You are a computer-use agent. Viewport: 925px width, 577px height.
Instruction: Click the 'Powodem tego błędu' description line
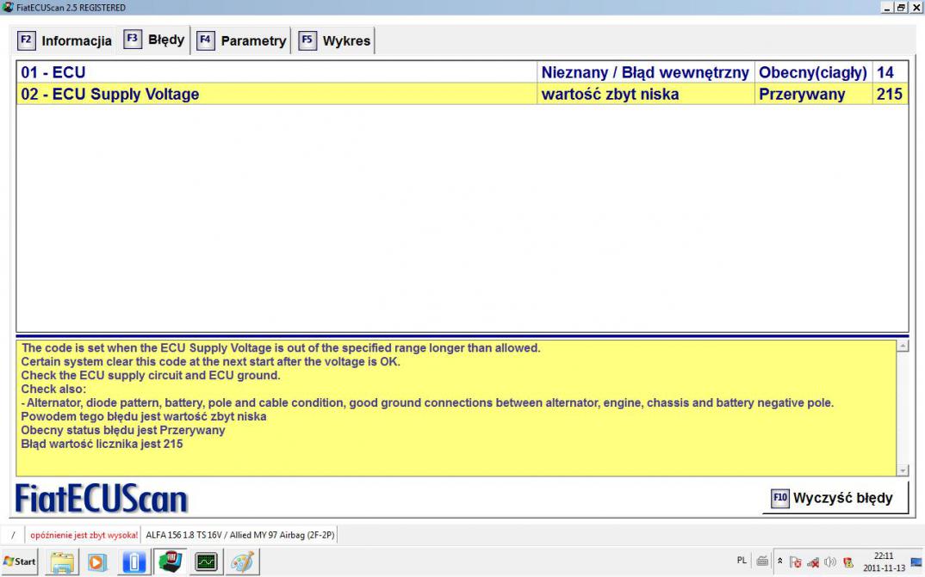(143, 416)
